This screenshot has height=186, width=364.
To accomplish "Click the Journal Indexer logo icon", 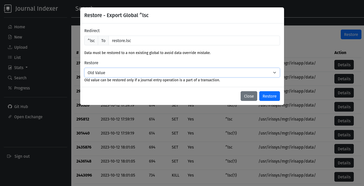I will [x=8, y=9].
